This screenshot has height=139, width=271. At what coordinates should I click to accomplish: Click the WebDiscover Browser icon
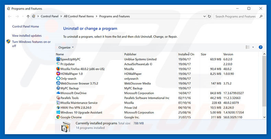(x=58, y=83)
